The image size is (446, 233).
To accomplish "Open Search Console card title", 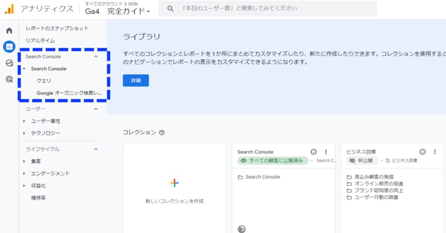I will tap(255, 152).
